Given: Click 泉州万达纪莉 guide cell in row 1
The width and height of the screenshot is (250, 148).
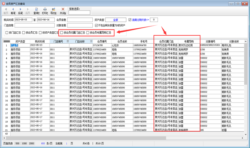Looking at the screenshot, I should [x=189, y=45].
